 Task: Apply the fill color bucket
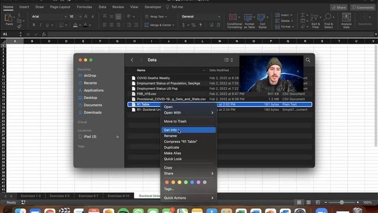click(x=75, y=25)
